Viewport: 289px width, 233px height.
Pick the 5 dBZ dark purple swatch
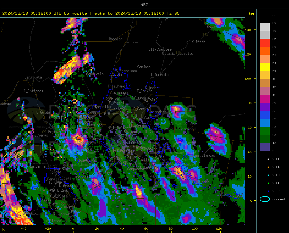pyautogui.click(x=265, y=147)
